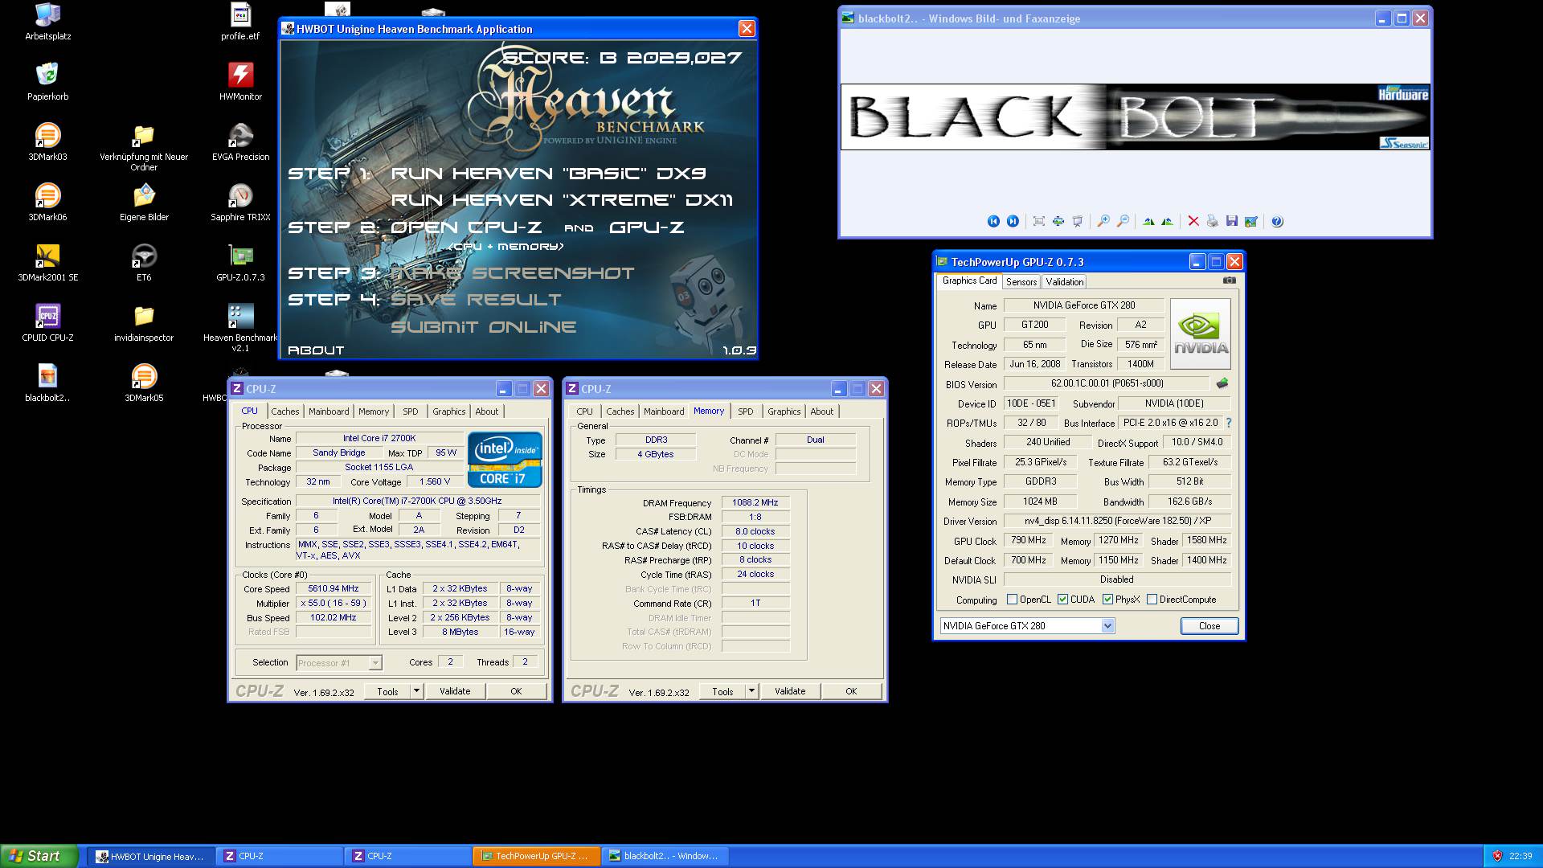
Task: Close the Heaven Benchmark window
Action: [747, 29]
